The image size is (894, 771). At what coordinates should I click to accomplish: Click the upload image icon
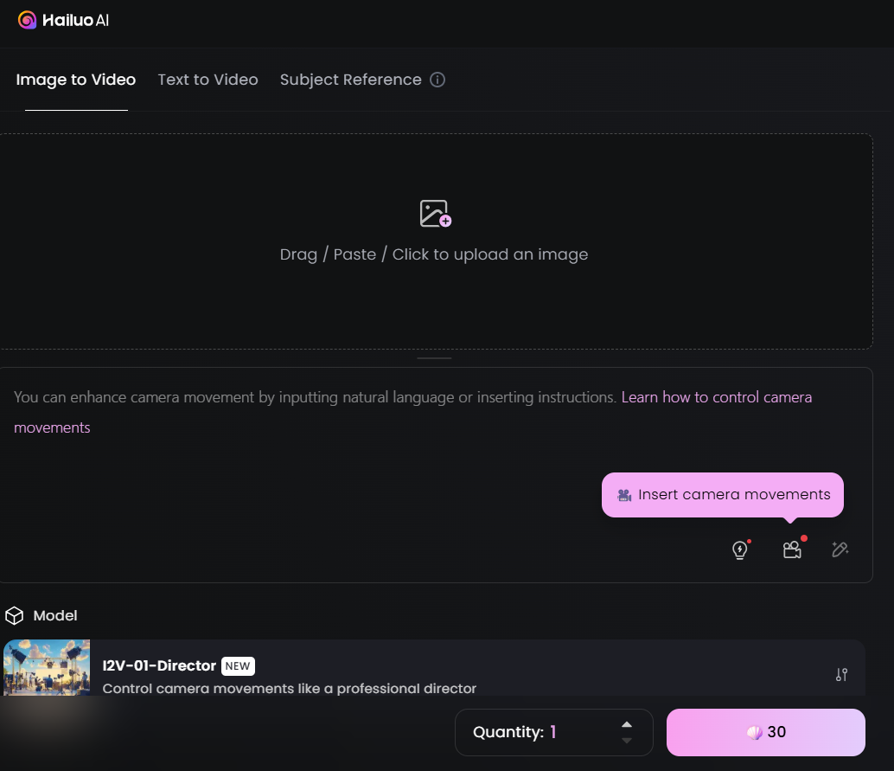435,214
